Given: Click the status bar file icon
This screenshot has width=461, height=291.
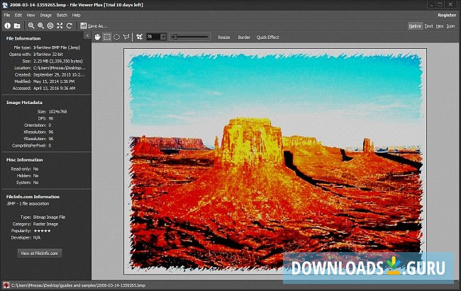Looking at the screenshot, I should tap(6, 285).
